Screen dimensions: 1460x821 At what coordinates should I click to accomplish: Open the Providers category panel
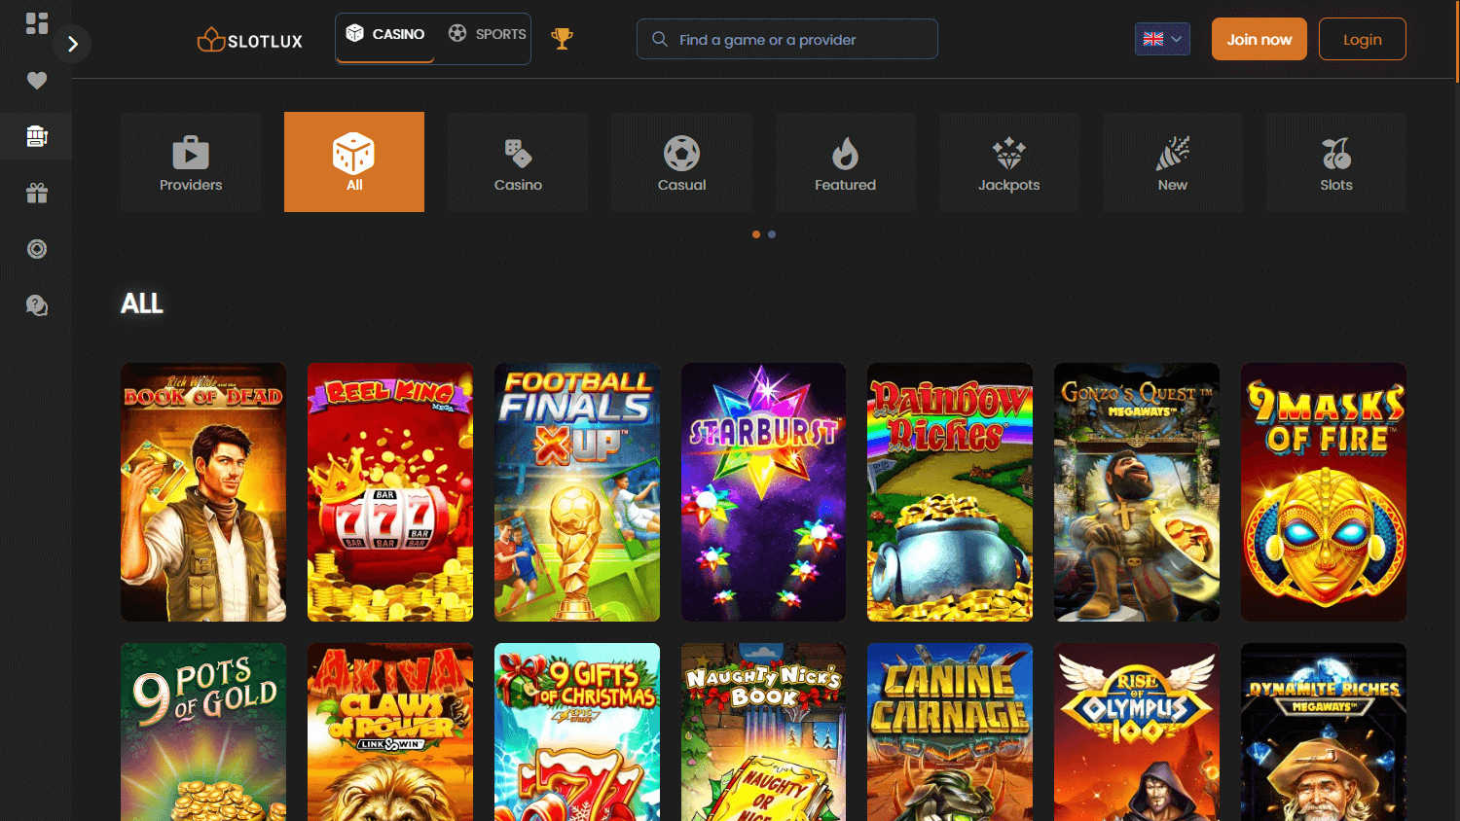190,161
